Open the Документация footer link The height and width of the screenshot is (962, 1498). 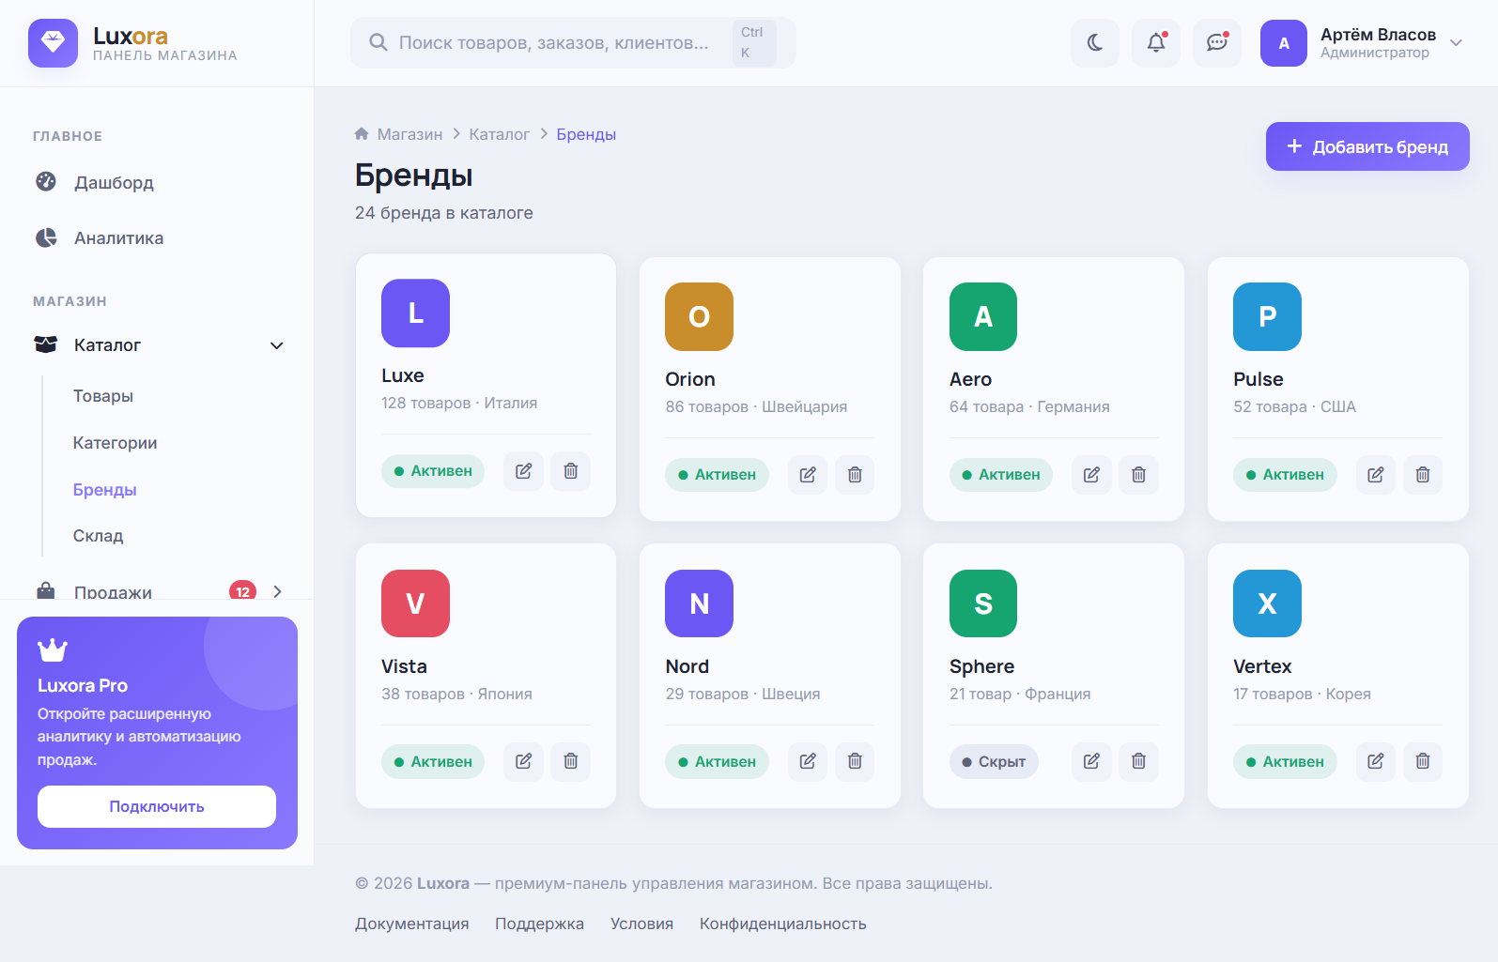pyautogui.click(x=412, y=924)
